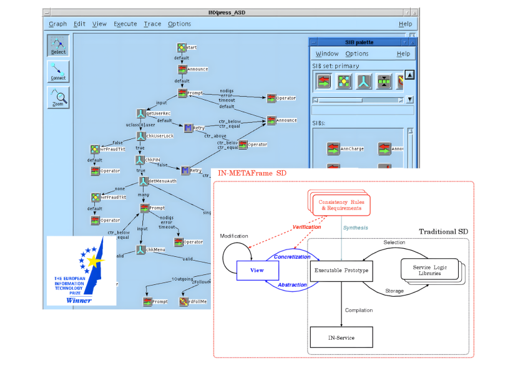The width and height of the screenshot is (518, 366).
Task: Select the Retry node on chkPIN false branch
Action: click(185, 170)
